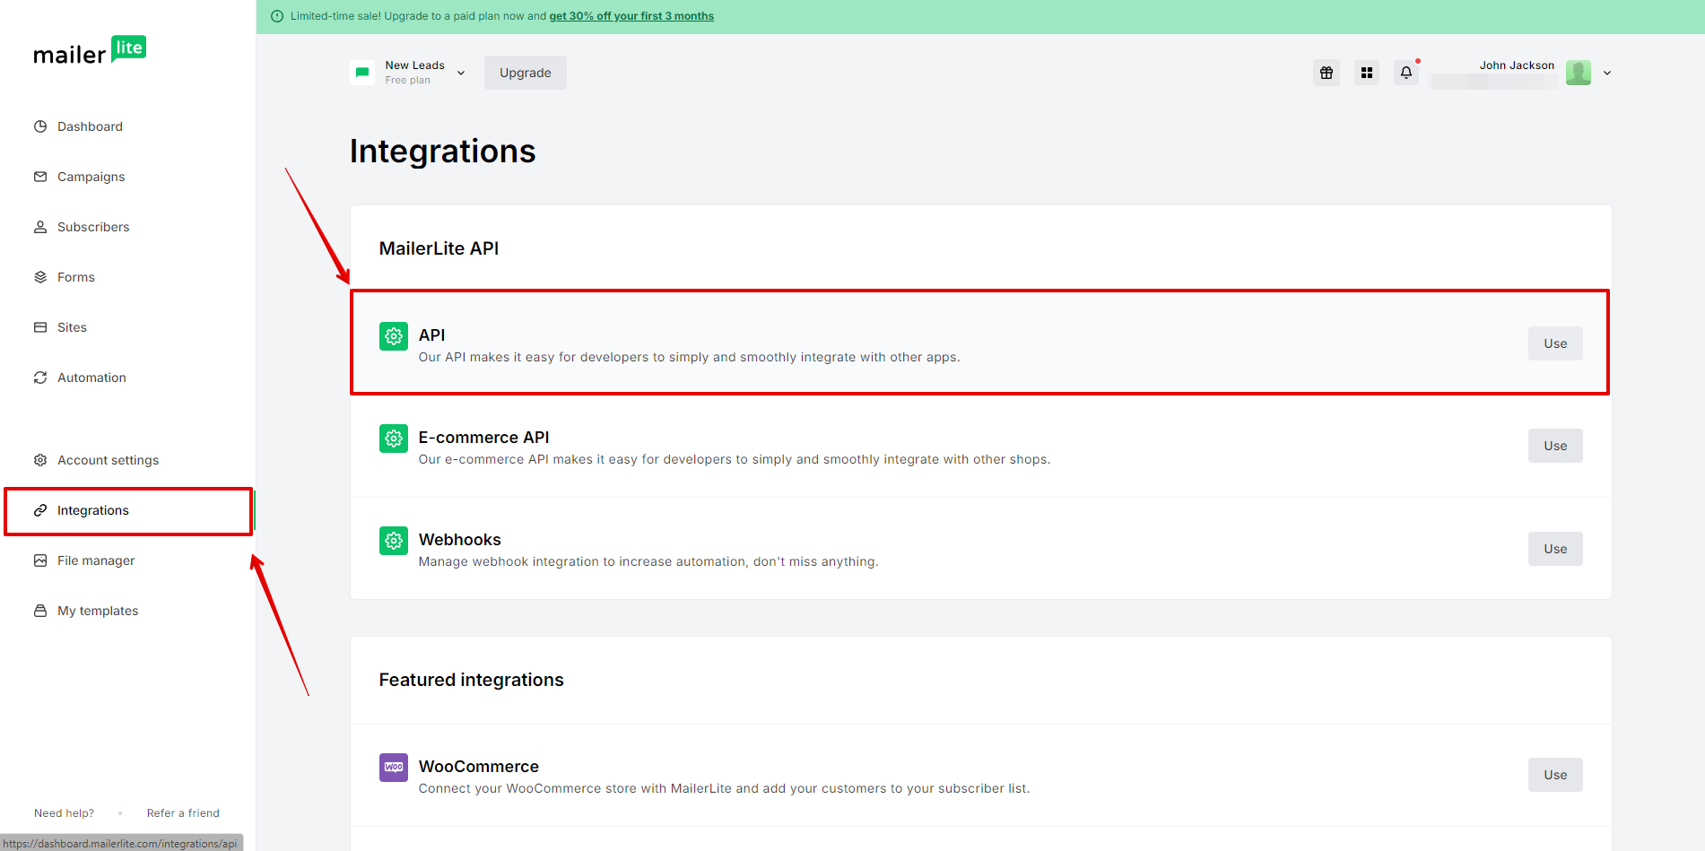Click the E-commerce API gear icon
Image resolution: width=1705 pixels, height=851 pixels.
pos(394,439)
